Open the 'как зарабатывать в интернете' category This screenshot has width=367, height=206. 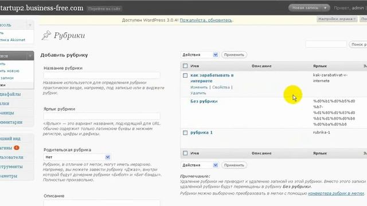pos(212,78)
